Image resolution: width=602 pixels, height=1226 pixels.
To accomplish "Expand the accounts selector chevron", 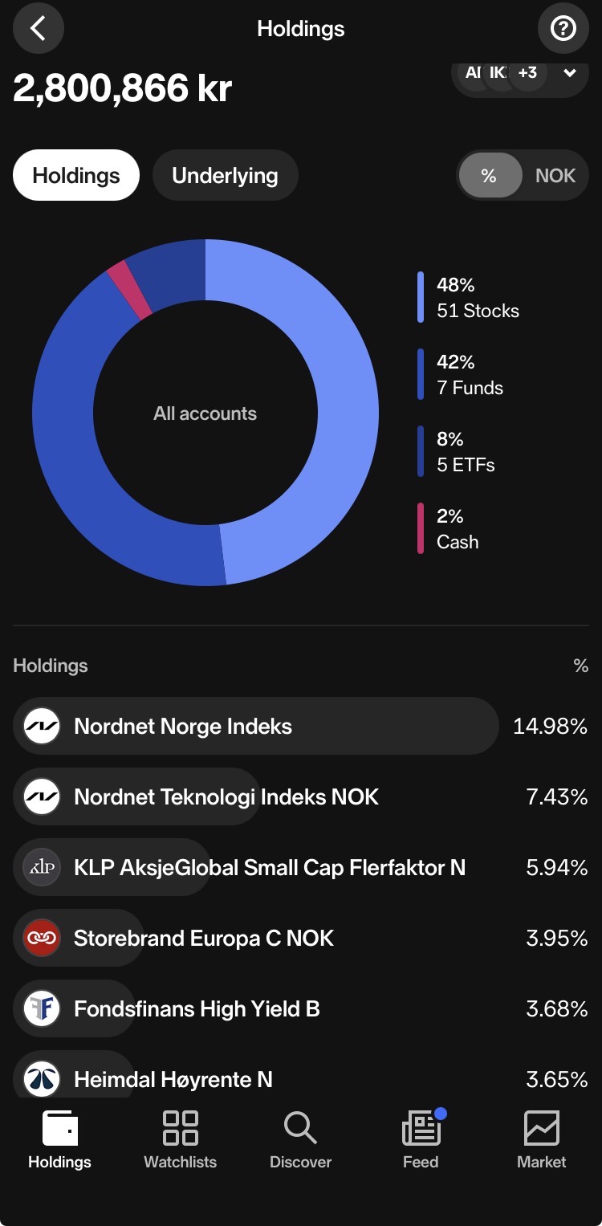I will point(570,73).
